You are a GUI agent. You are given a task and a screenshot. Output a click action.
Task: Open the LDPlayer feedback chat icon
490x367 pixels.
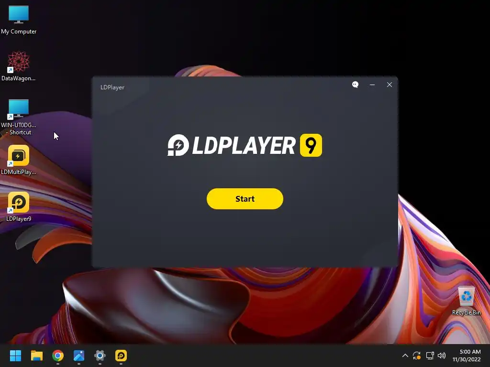(x=355, y=85)
